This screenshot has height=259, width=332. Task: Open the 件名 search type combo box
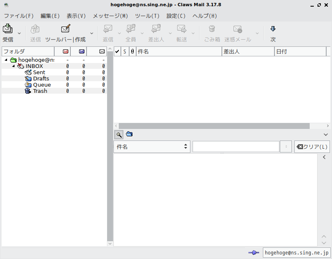point(152,147)
